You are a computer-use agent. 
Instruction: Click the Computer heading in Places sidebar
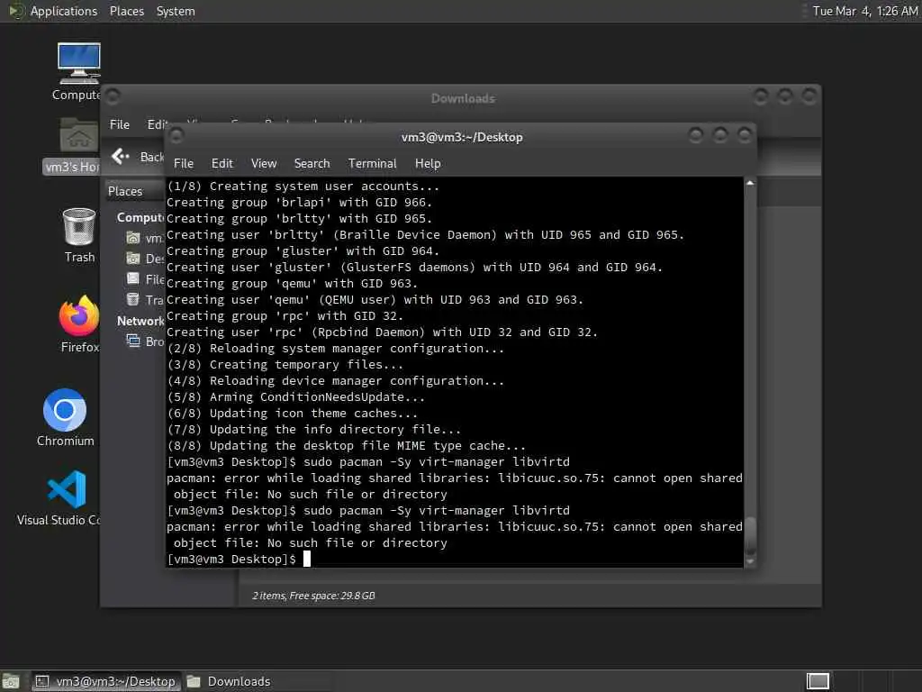(140, 218)
